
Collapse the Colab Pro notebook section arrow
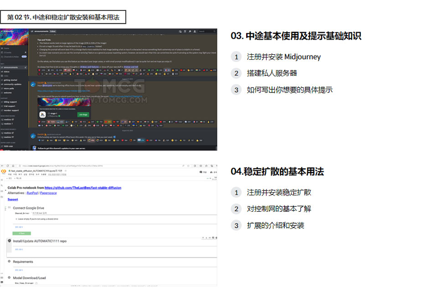point(5,190)
